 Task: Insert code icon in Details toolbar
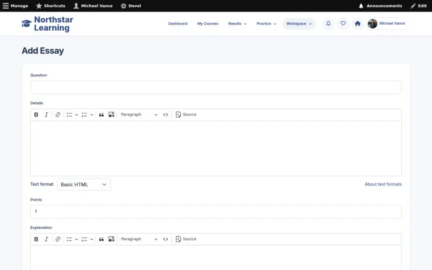pos(165,115)
